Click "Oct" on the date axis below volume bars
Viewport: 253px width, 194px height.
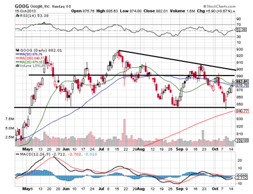pos(215,149)
